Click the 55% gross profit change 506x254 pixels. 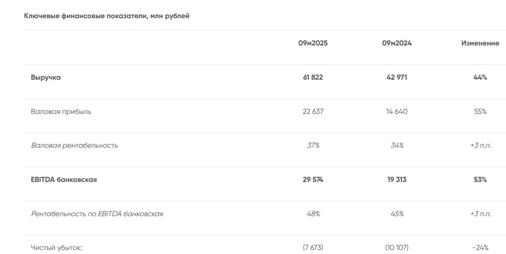pos(480,111)
